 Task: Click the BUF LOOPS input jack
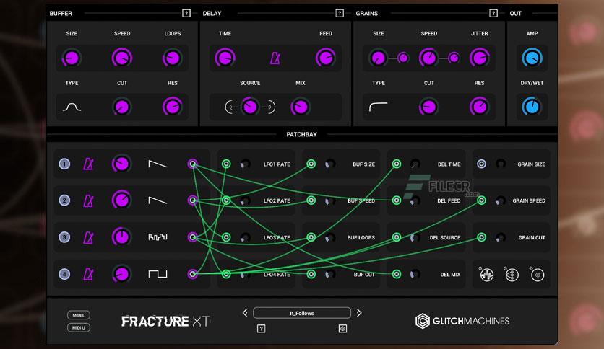click(x=311, y=237)
